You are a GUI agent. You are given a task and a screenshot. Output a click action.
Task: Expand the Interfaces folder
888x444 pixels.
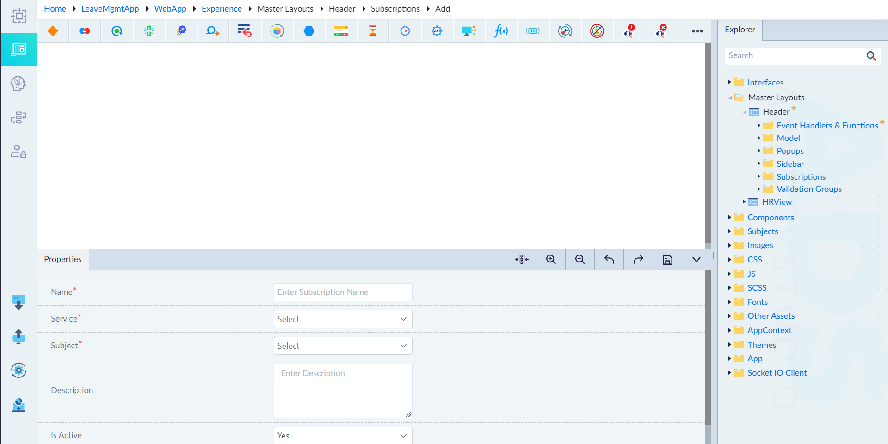tap(729, 82)
